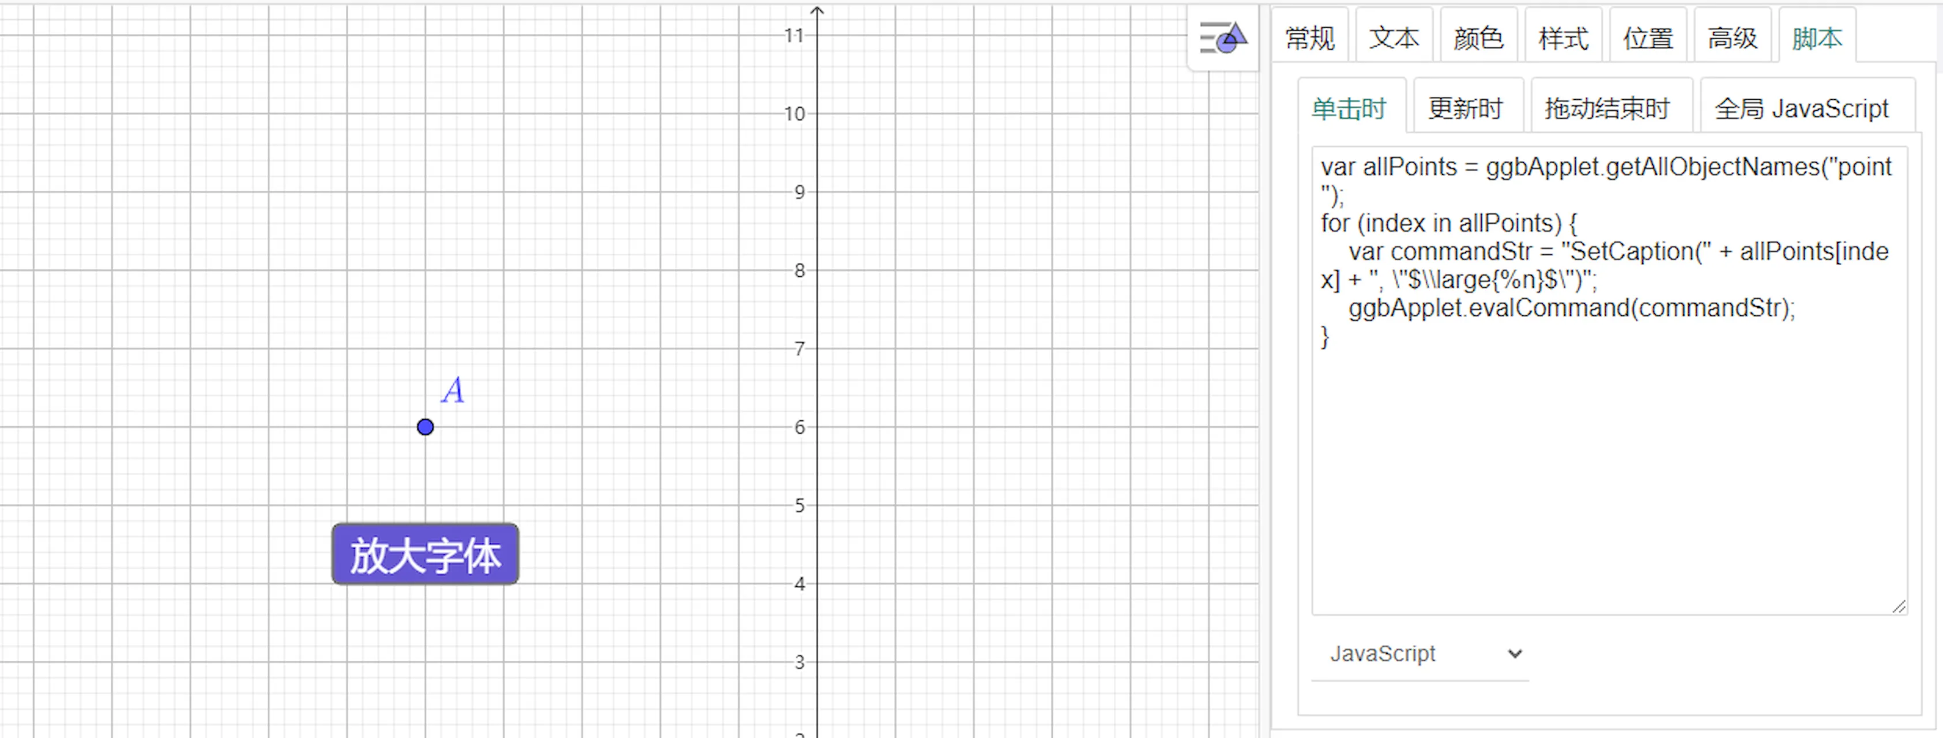Click the style bar toggle icon
The height and width of the screenshot is (738, 1943).
click(1223, 37)
